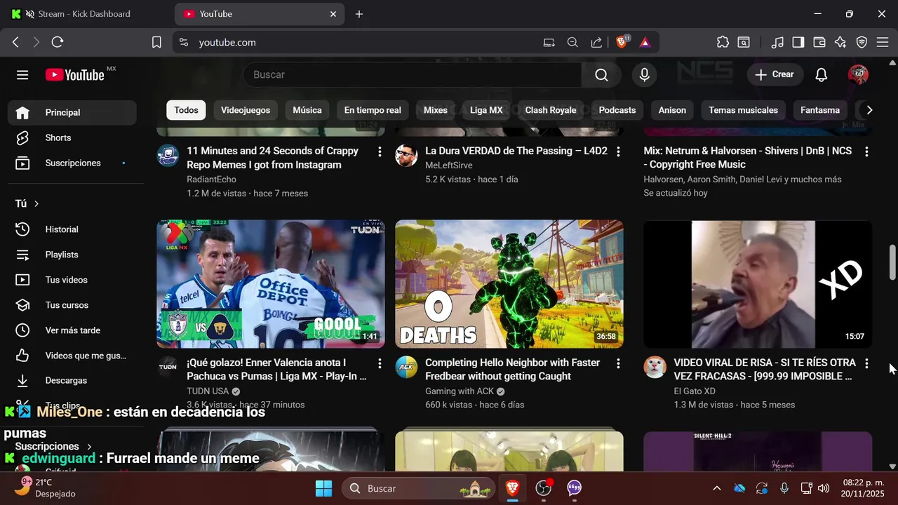This screenshot has width=898, height=505.
Task: Select the Clash Royale filter chip
Action: (x=551, y=110)
